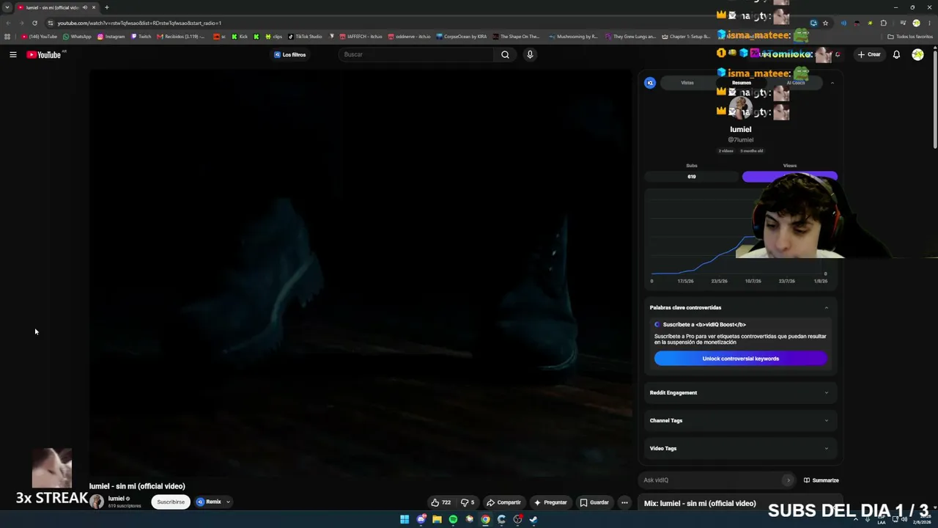Open the '(146) YouTube' bookmark

click(40, 37)
